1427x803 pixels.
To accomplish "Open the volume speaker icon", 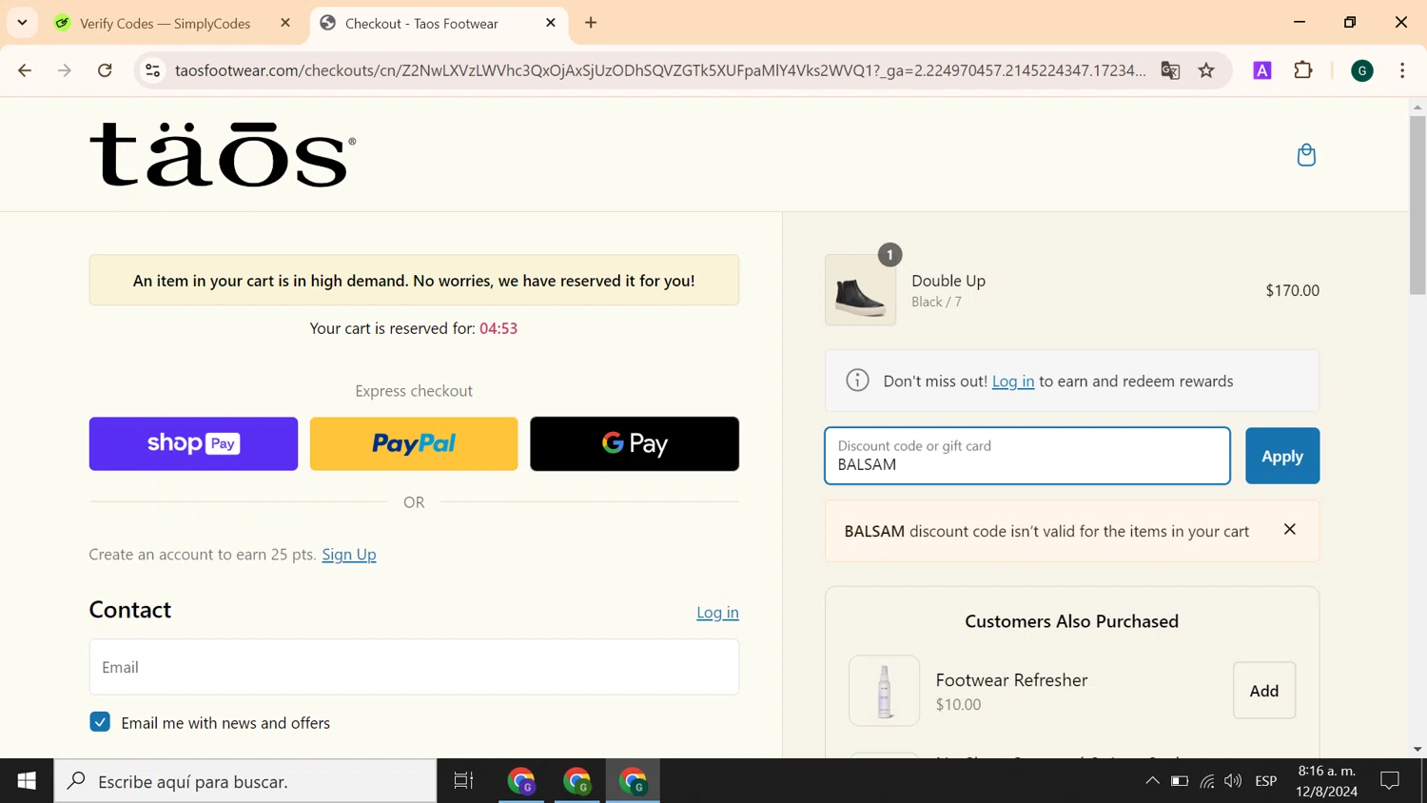I will click(1233, 781).
